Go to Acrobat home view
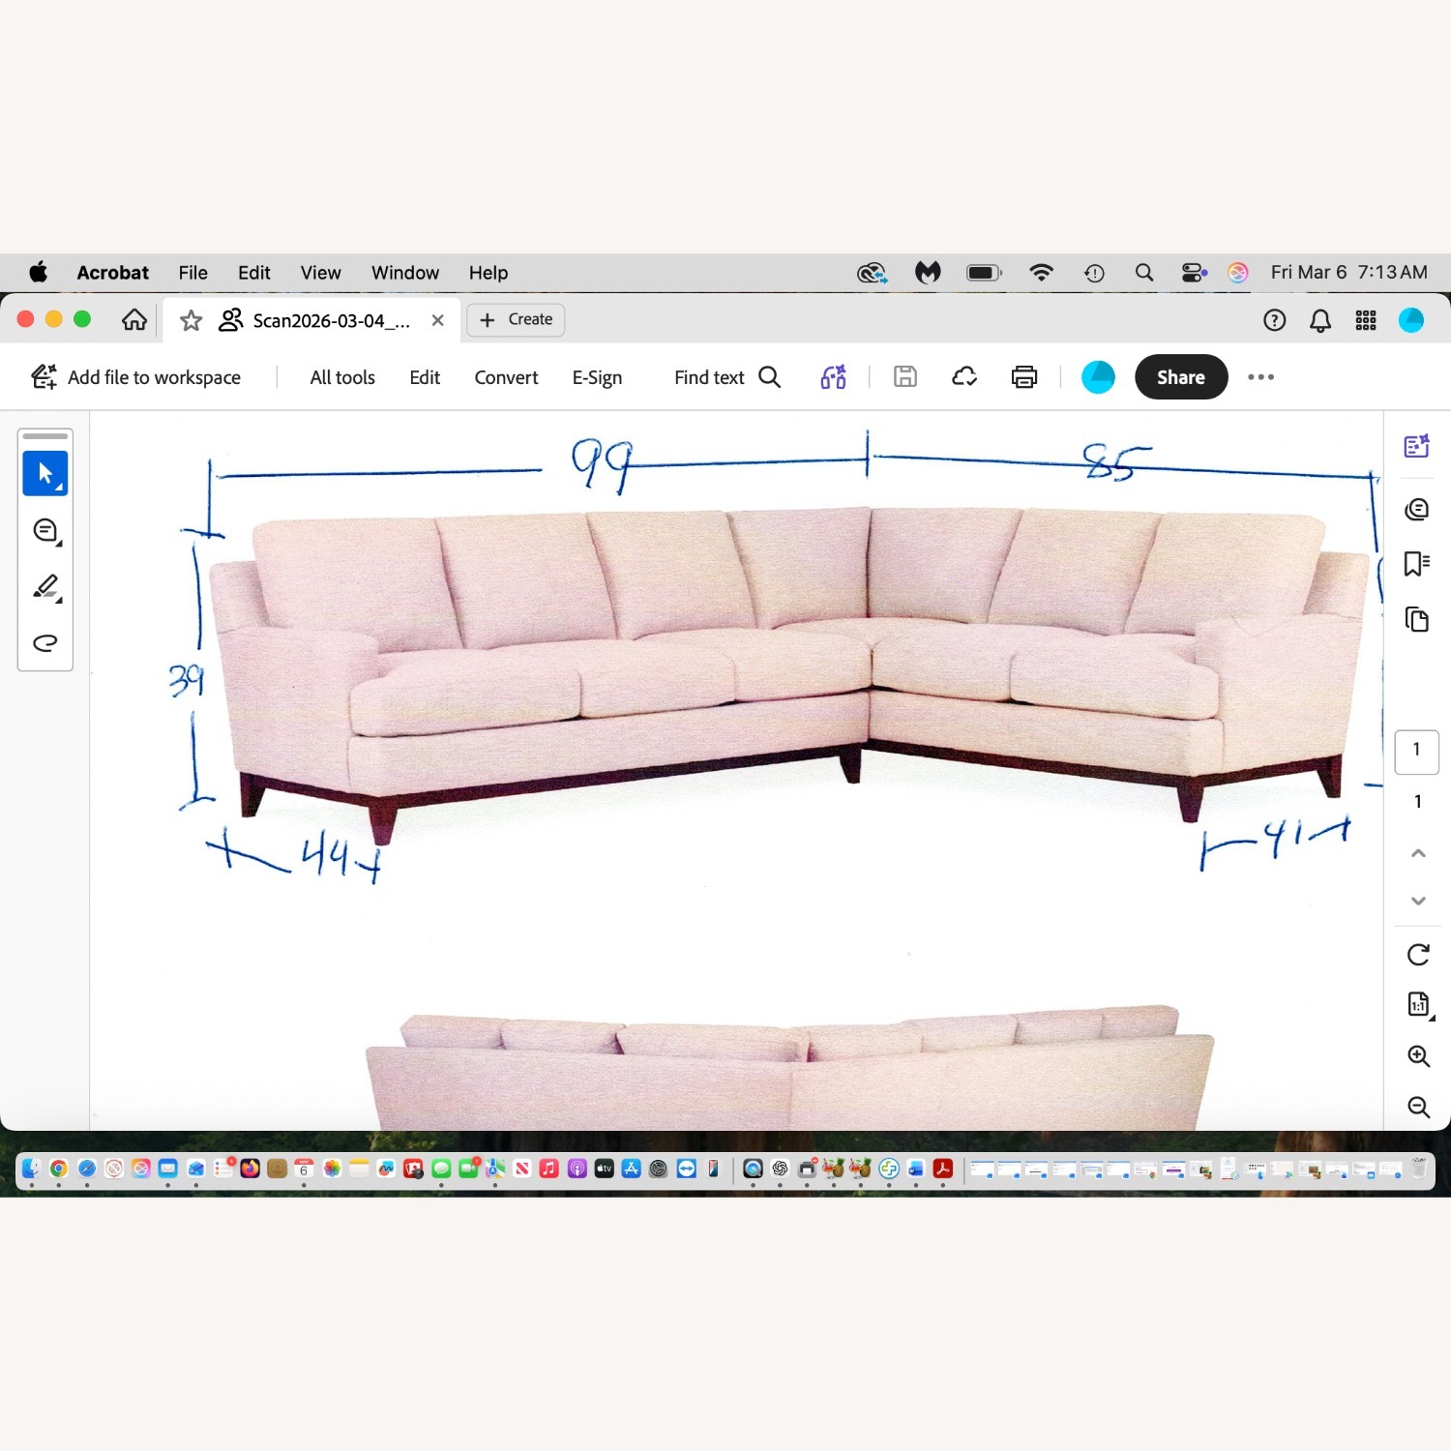 coord(134,320)
